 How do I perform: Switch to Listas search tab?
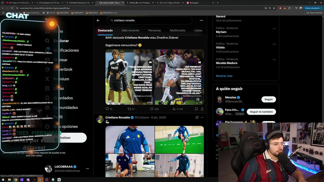[198, 30]
